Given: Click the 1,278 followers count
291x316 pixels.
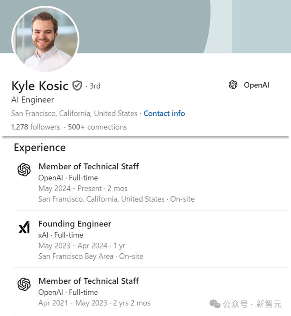Looking at the screenshot, I should point(35,127).
